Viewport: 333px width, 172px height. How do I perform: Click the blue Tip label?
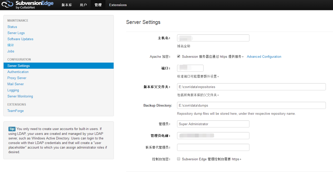coord(12,129)
